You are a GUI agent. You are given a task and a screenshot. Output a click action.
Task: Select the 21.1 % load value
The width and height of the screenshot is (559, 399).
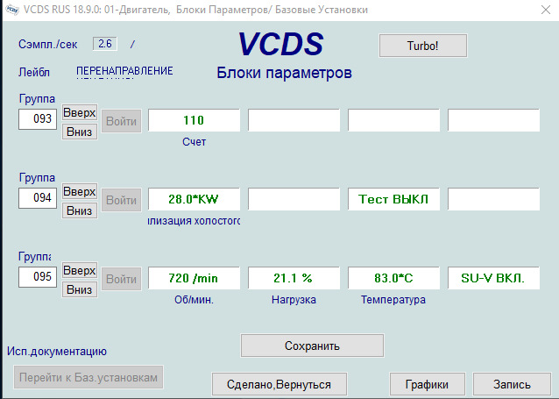[x=294, y=278]
